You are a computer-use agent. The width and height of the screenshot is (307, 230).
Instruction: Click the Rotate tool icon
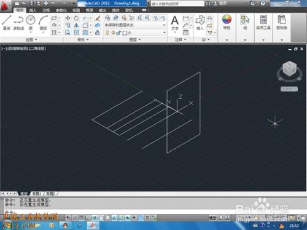coord(76,18)
